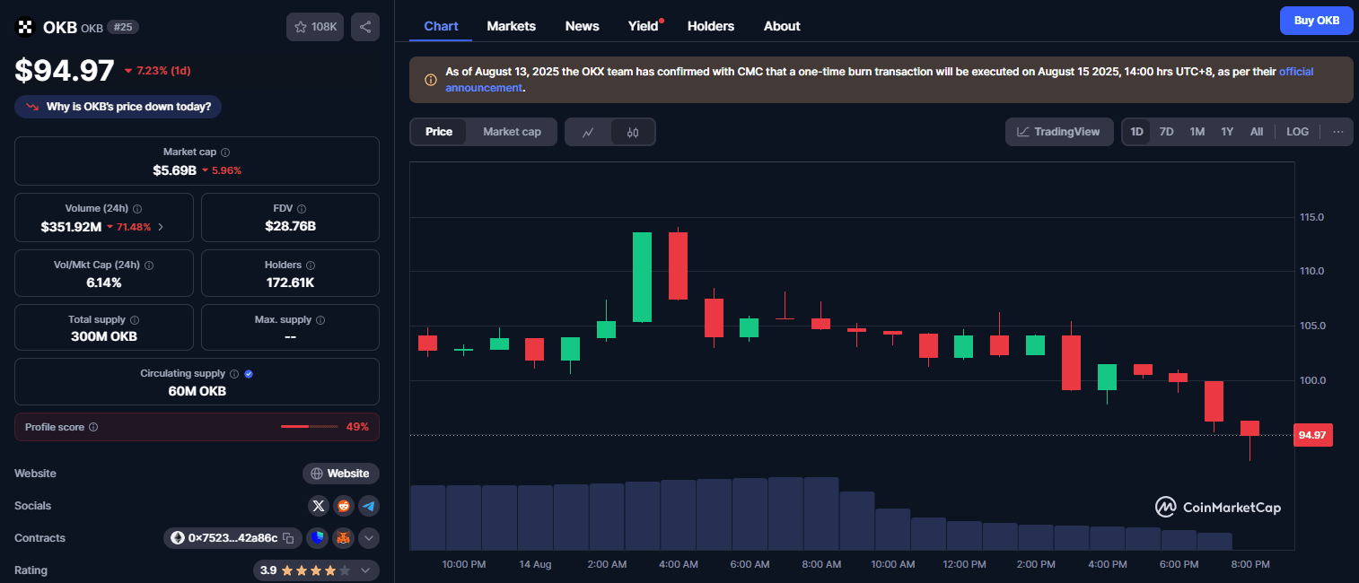Click the red 94.97 current price label
The height and width of the screenshot is (583, 1359).
click(1312, 435)
